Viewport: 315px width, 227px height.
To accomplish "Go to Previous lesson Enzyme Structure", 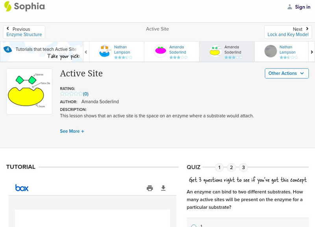I will coord(24,32).
